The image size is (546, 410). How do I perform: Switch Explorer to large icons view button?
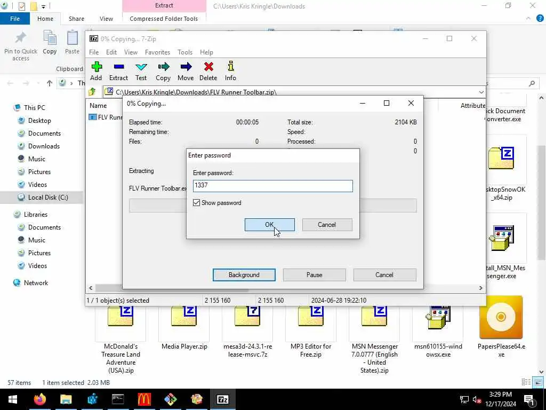point(539,382)
